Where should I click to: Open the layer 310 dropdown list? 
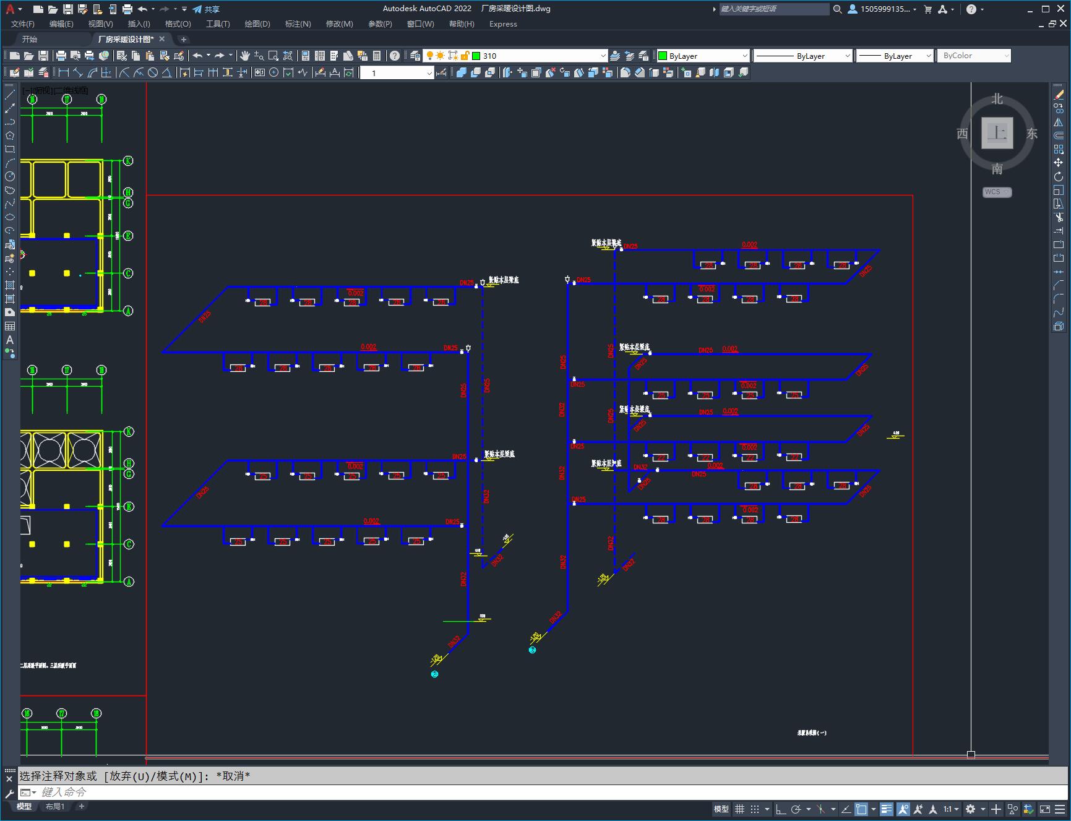pos(603,56)
